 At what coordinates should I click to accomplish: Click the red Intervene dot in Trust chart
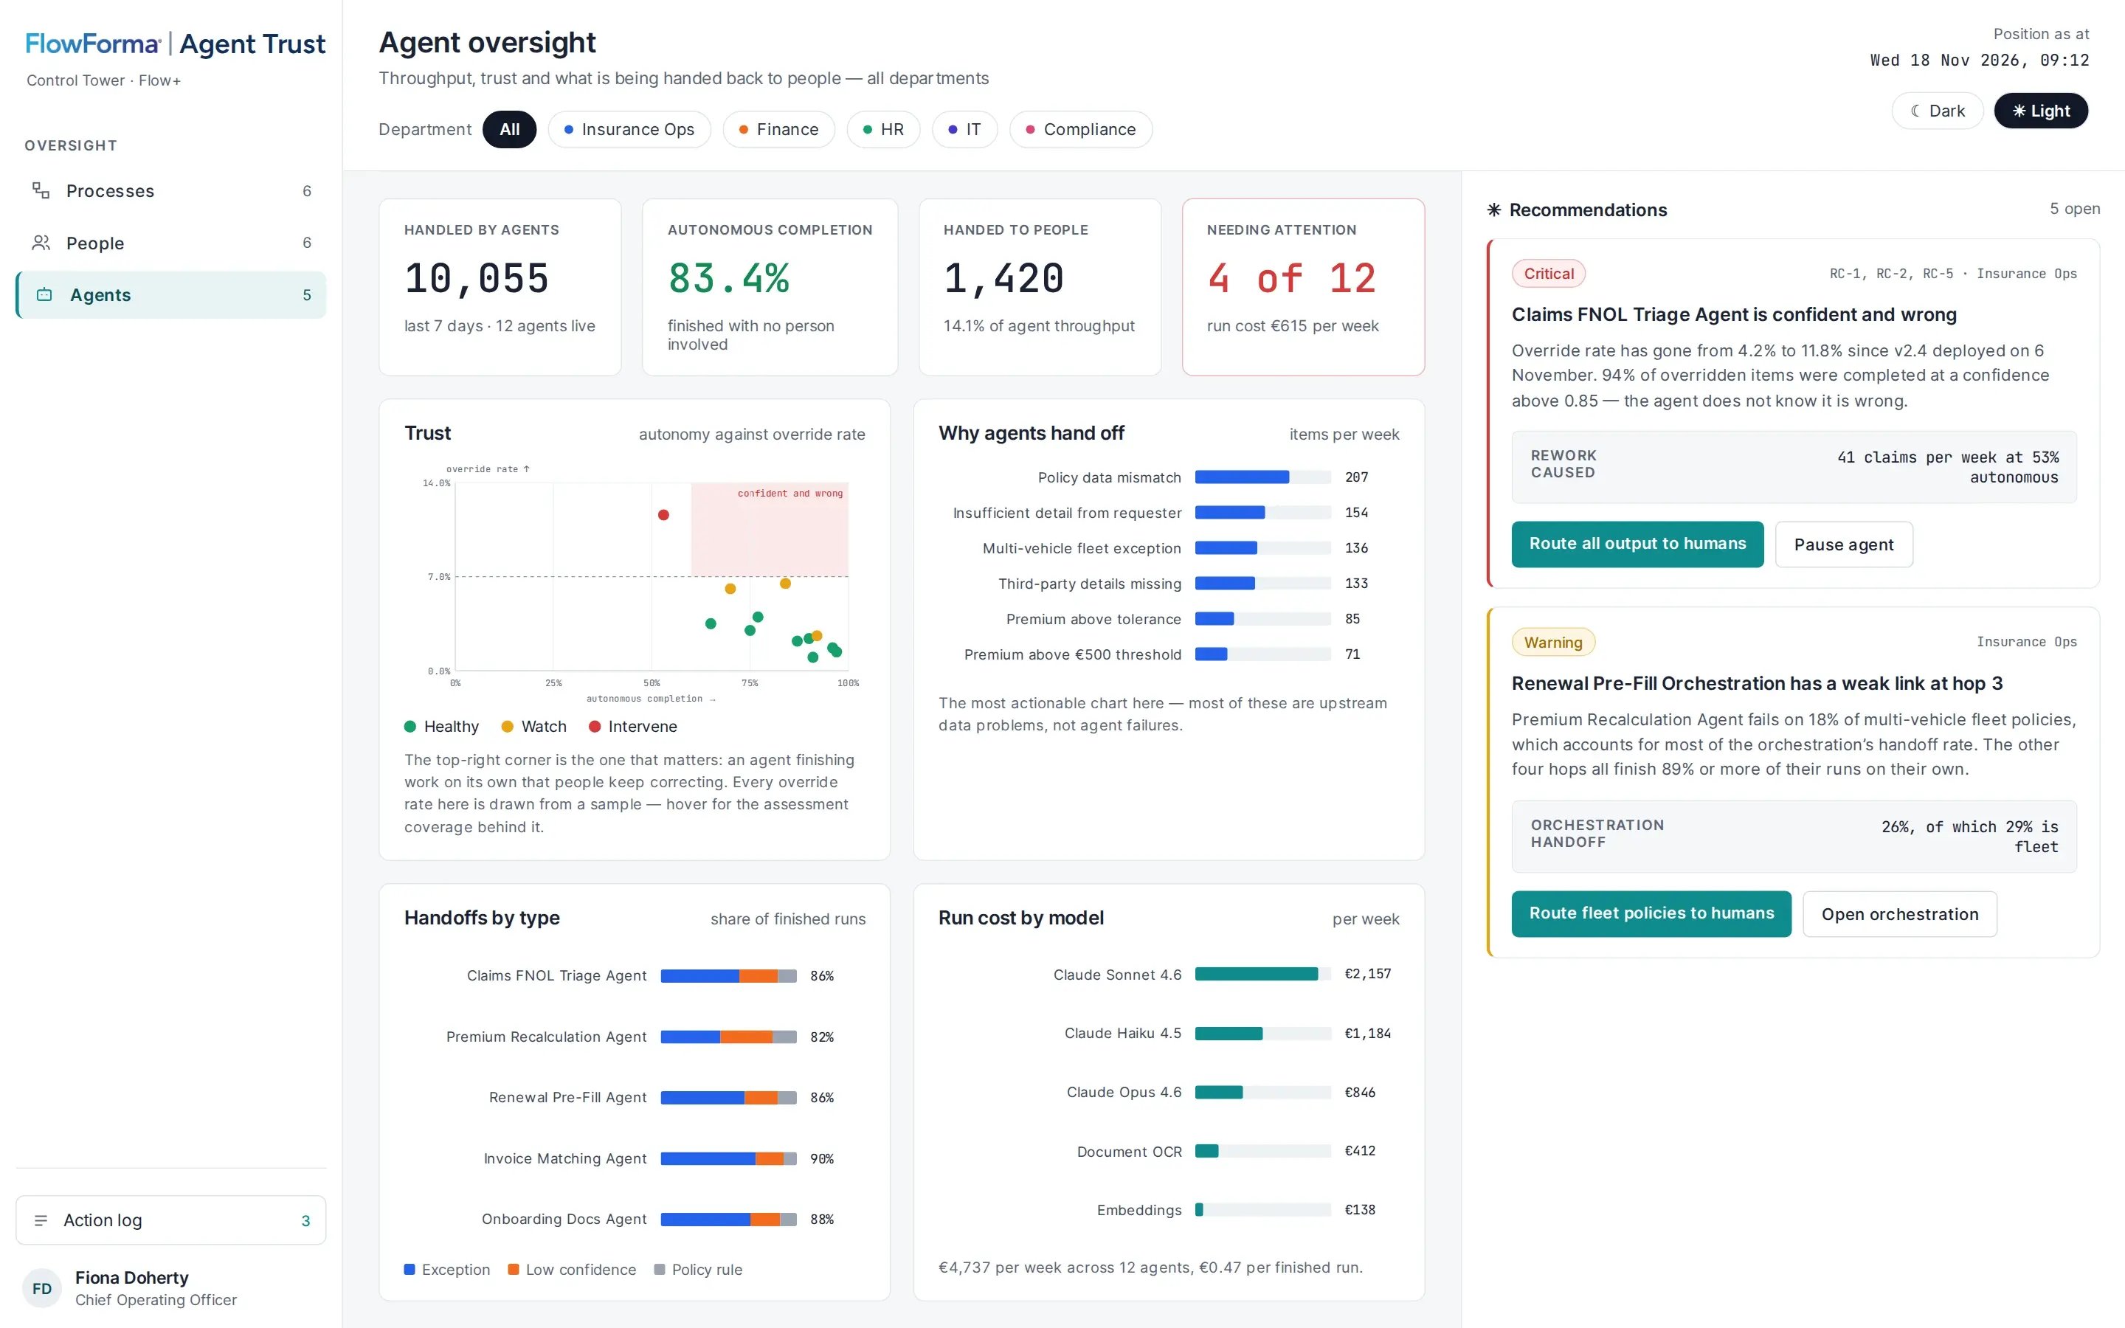(x=664, y=515)
